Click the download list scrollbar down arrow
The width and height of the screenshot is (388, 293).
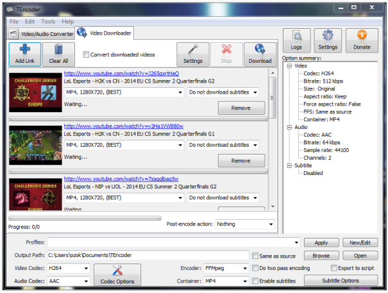click(273, 206)
